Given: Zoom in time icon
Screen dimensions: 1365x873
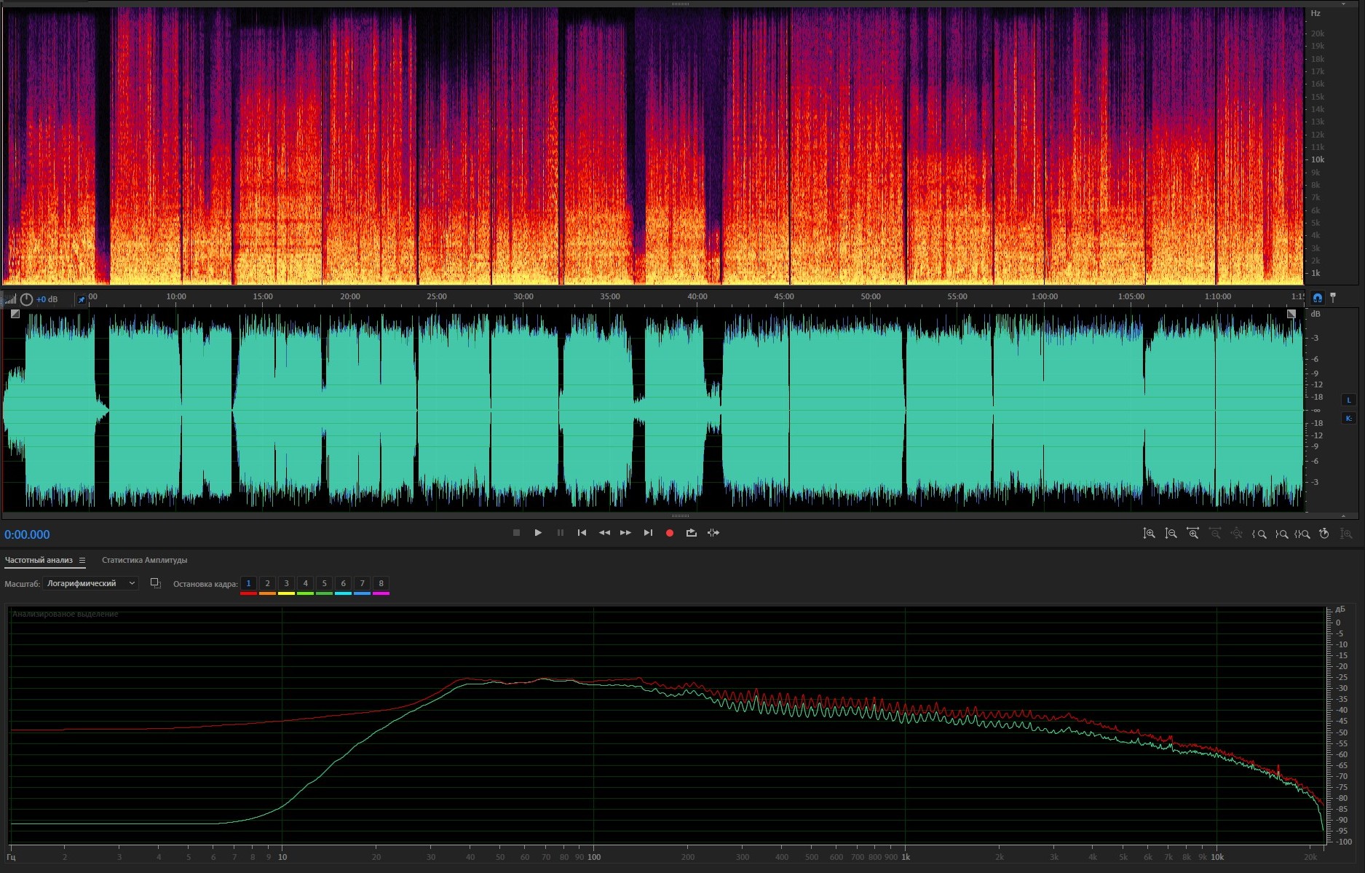Looking at the screenshot, I should click(1192, 534).
